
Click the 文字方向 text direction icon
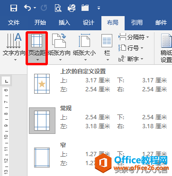click(x=14, y=41)
